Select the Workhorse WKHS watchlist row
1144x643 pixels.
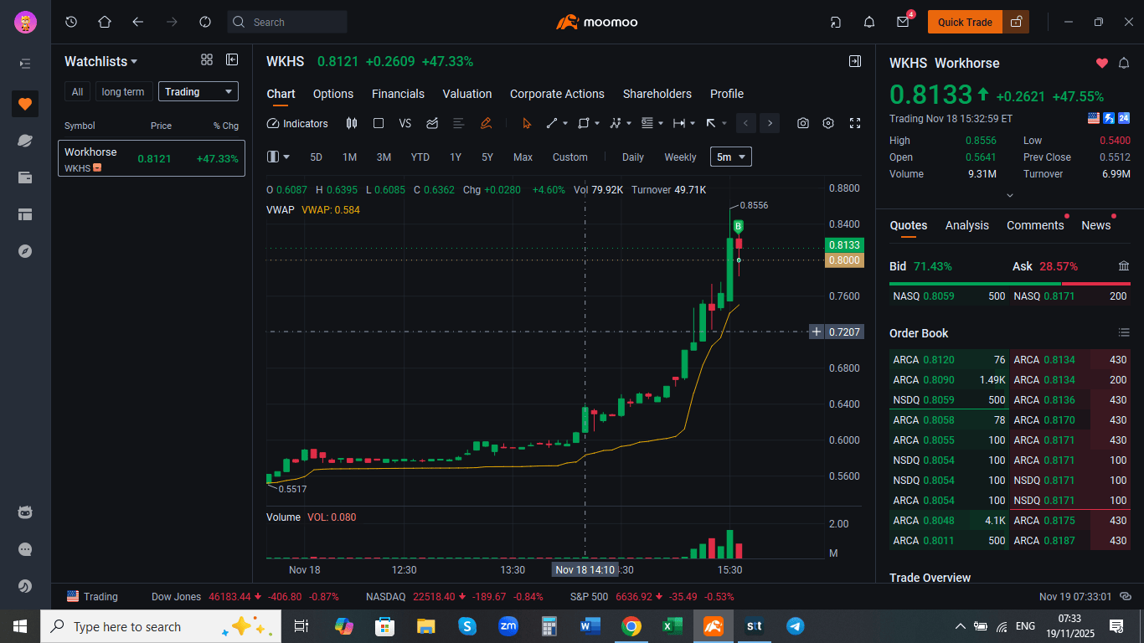coord(152,158)
